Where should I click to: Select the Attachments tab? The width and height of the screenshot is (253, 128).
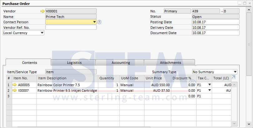170,63
